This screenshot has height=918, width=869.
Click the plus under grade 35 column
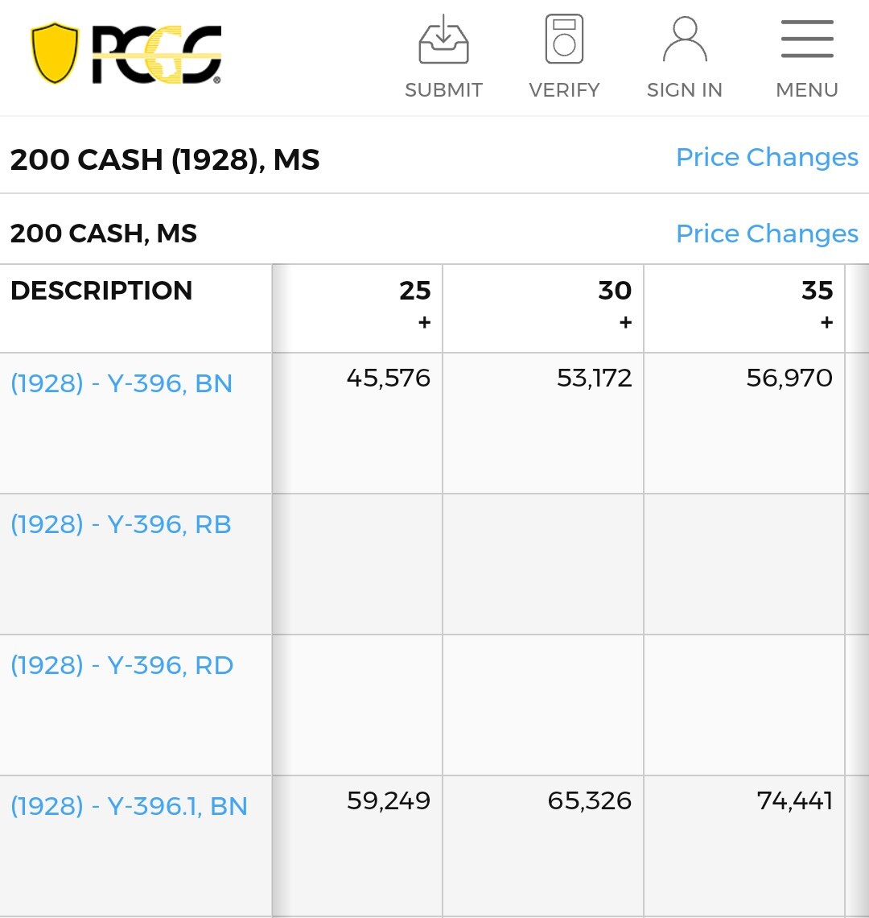click(x=826, y=323)
